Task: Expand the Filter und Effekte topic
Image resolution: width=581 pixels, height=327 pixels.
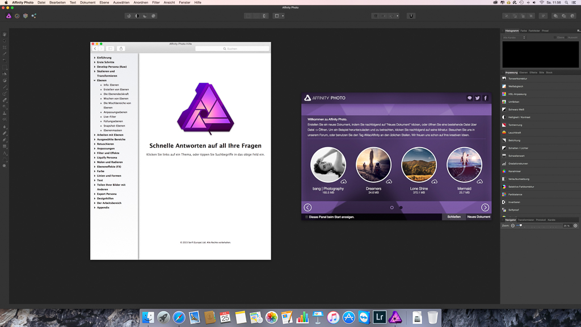Action: tap(95, 153)
